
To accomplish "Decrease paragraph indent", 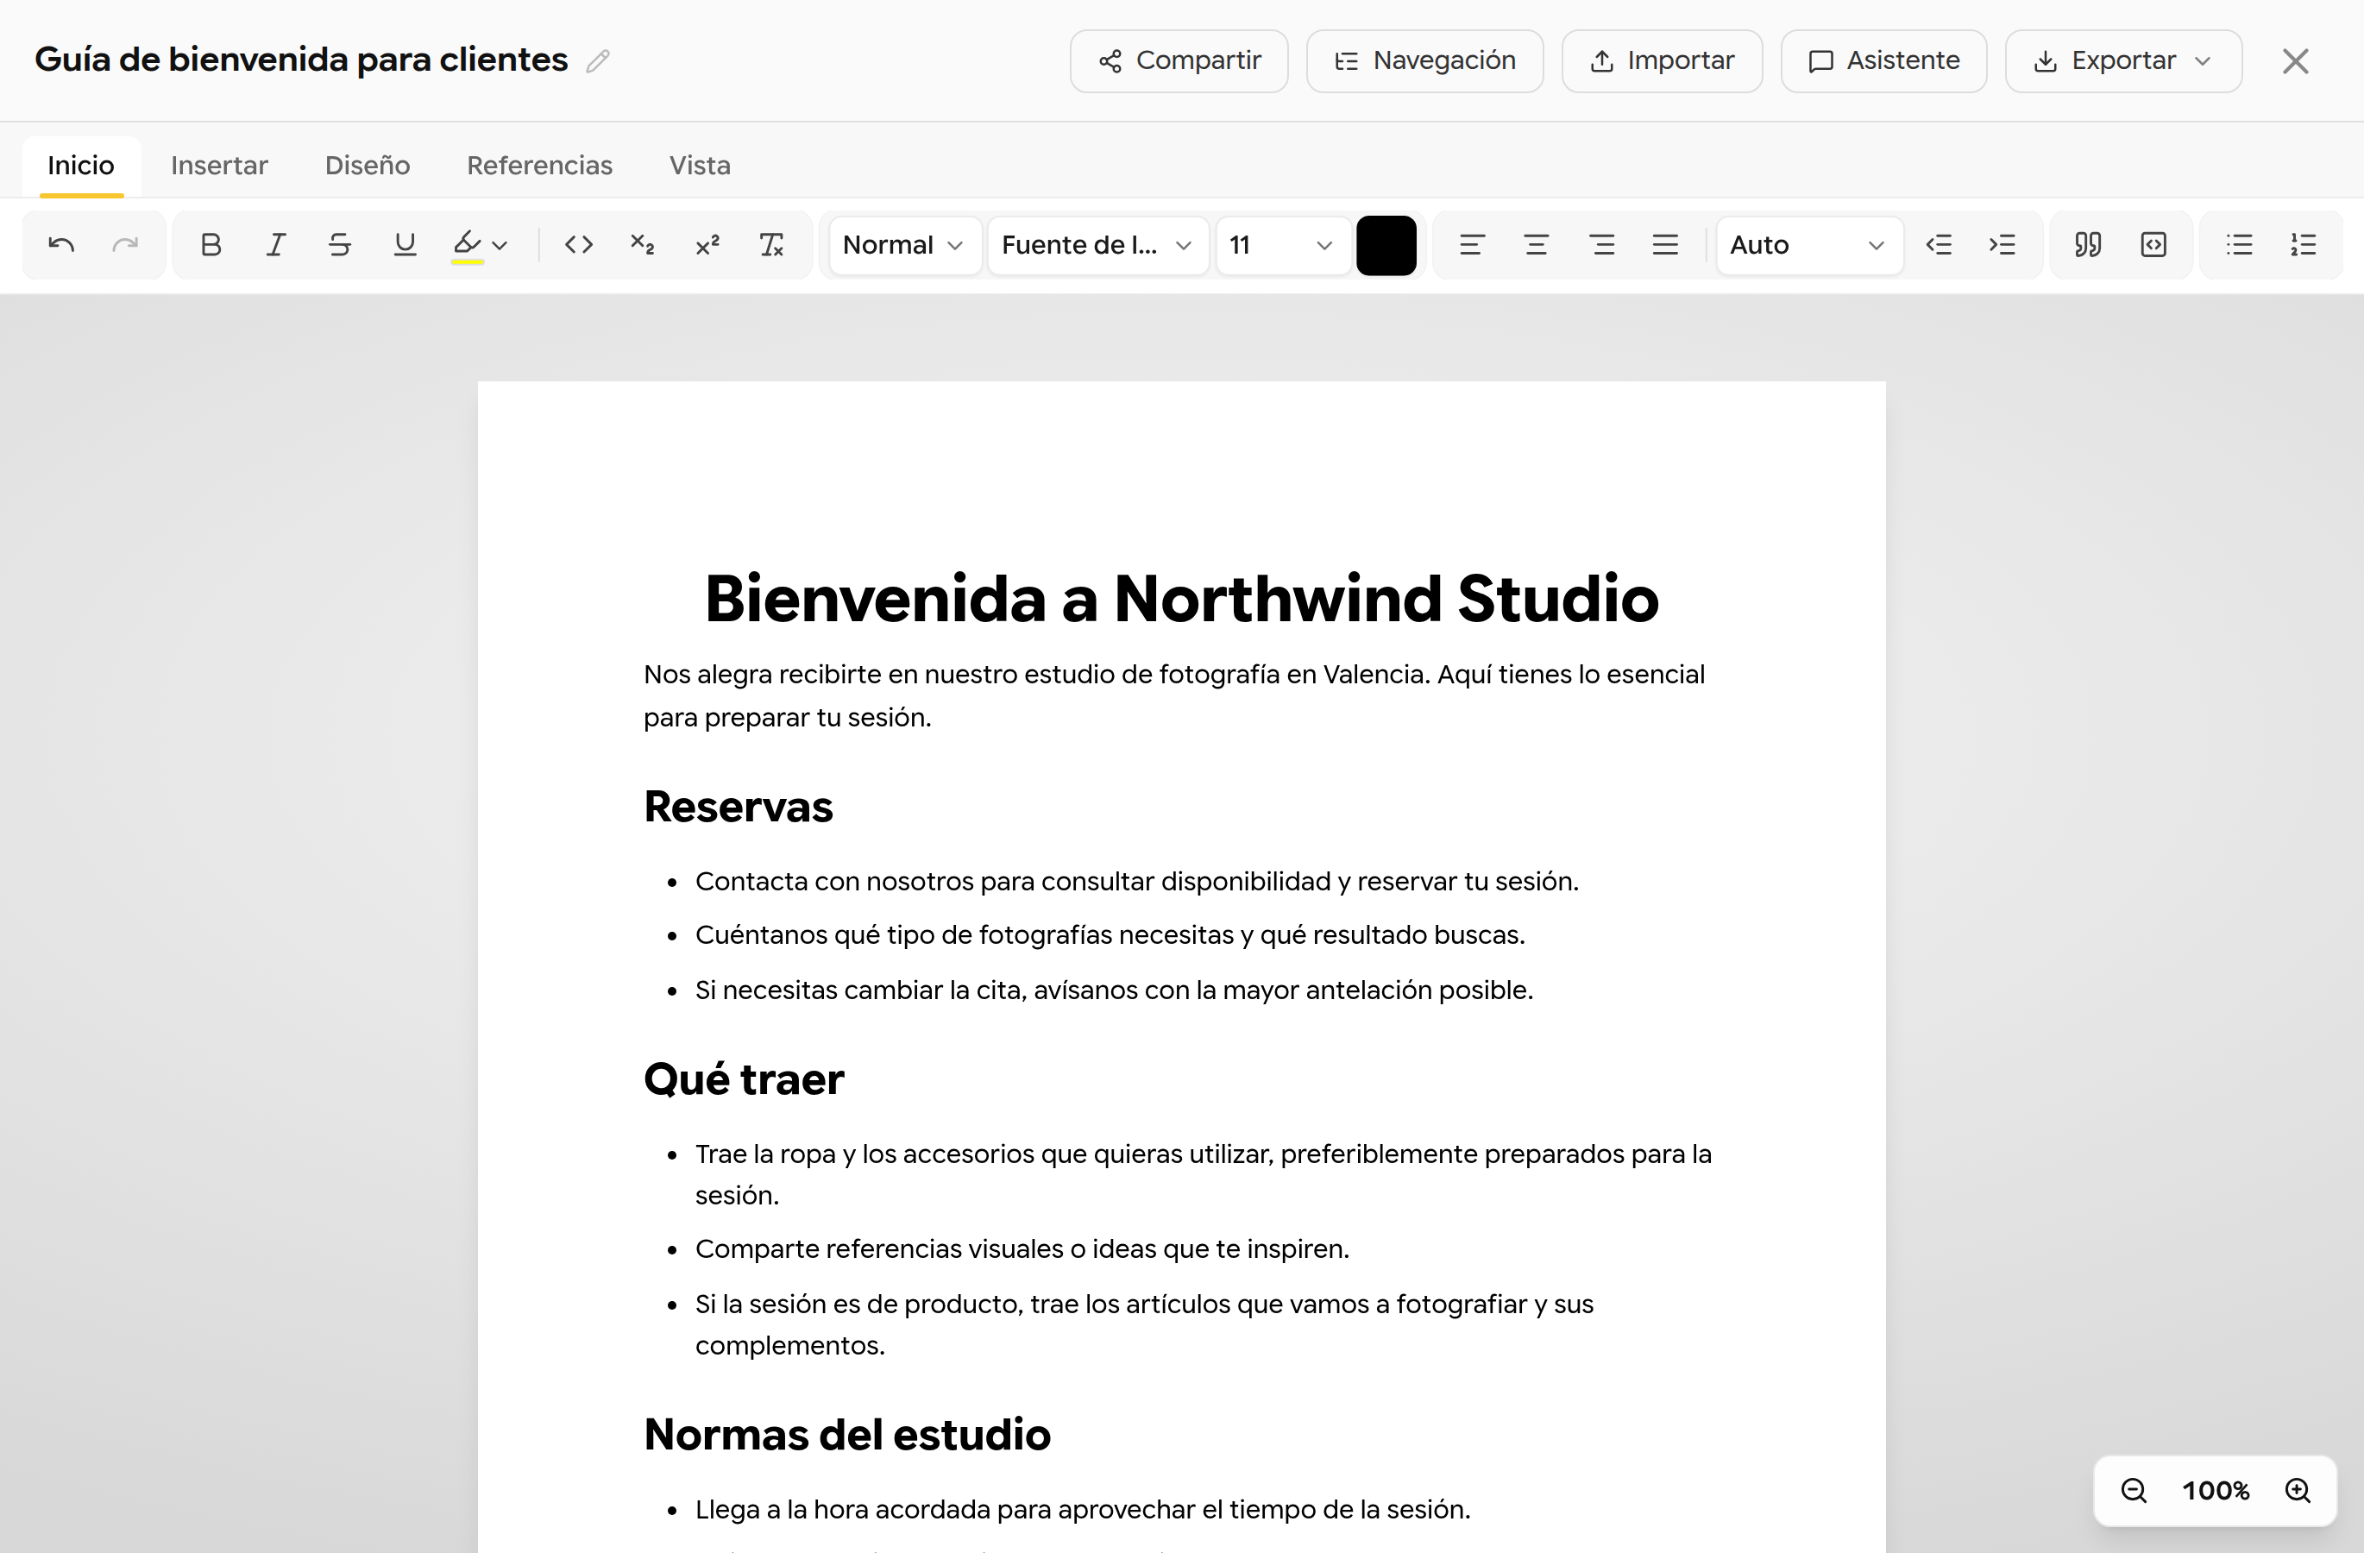I will tap(1939, 244).
